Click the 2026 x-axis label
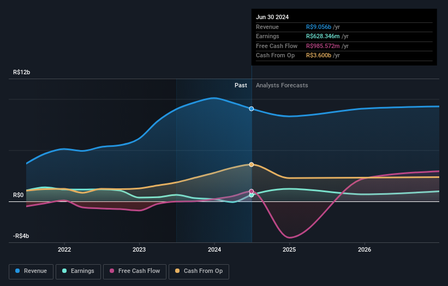Viewport: 448px width, 286px height. tap(365, 249)
